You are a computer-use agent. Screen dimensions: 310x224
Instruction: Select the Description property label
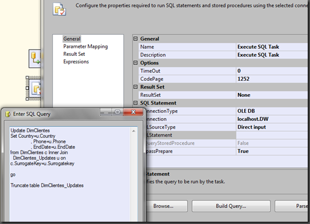[x=153, y=55]
